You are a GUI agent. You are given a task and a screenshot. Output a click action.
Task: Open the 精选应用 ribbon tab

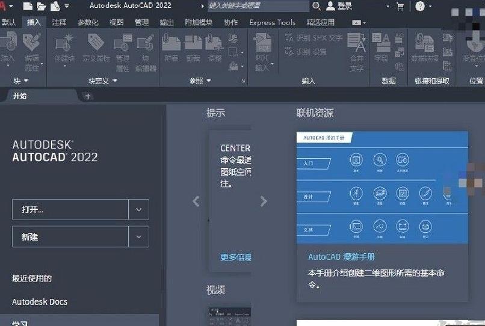tap(321, 22)
